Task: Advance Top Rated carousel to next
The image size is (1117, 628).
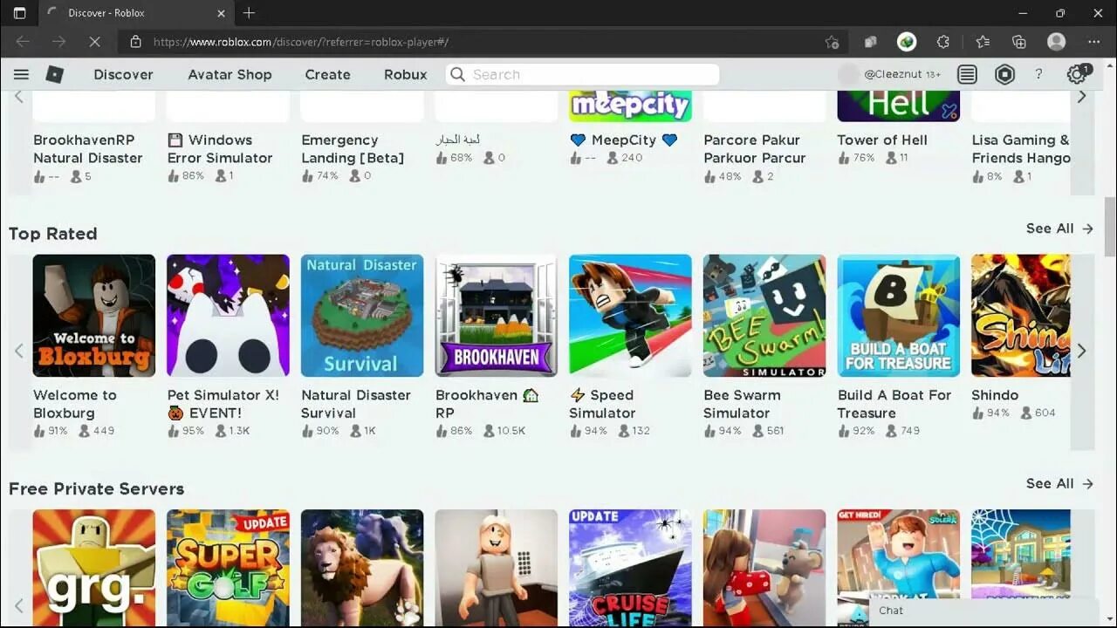Action: tap(1082, 351)
